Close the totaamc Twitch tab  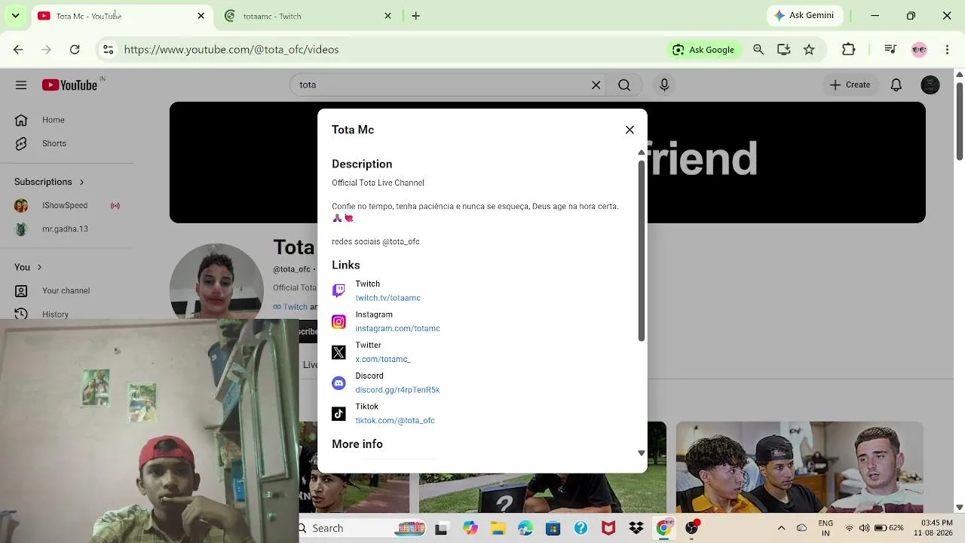[x=388, y=16]
